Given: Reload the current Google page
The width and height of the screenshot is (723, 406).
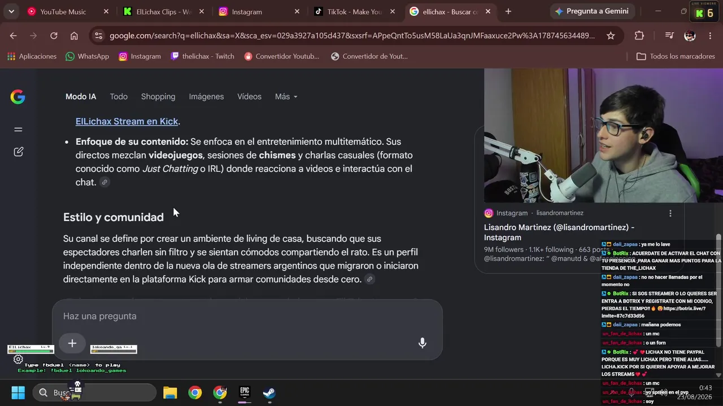Looking at the screenshot, I should point(54,36).
